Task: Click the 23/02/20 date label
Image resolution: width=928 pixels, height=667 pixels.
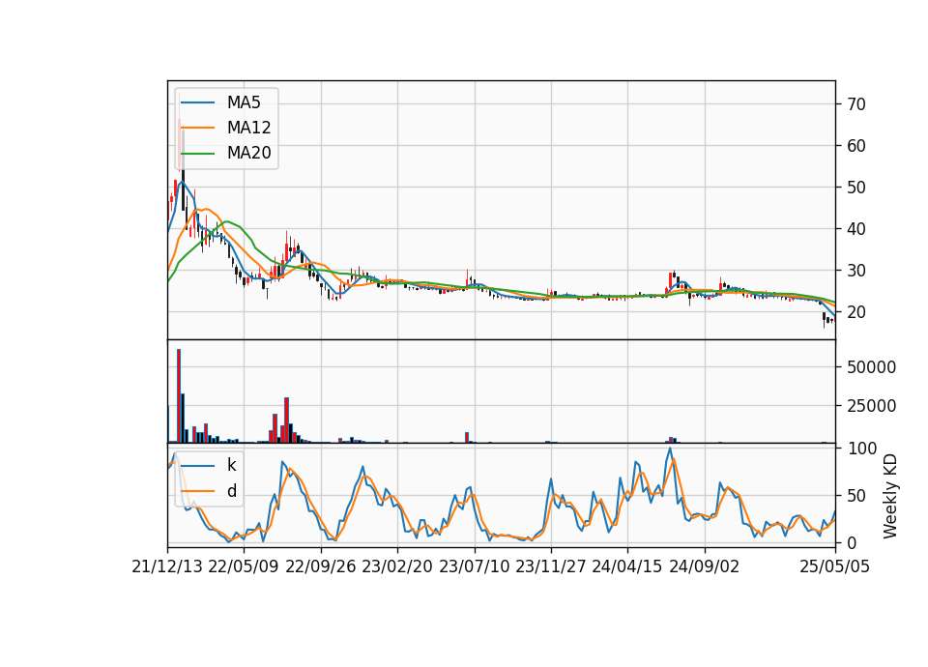Action: click(x=397, y=566)
